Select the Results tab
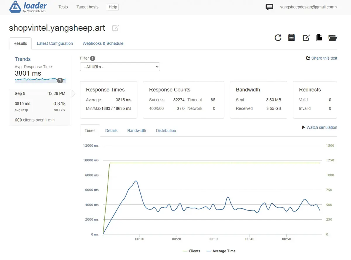Viewport: 351px width, 260px height. tap(20, 44)
